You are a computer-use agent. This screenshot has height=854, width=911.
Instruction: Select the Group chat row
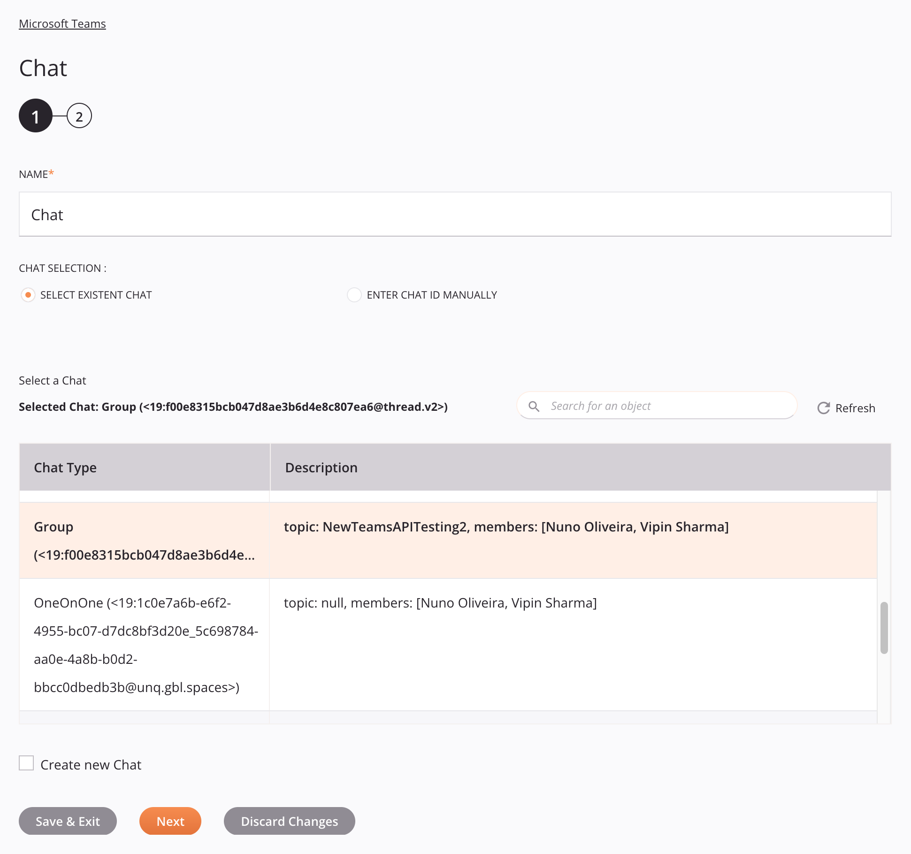[x=448, y=540]
